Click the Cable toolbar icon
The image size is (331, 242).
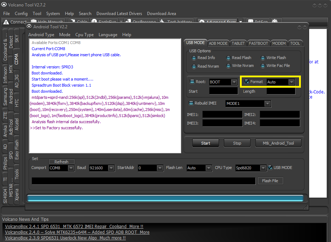[72, 21]
